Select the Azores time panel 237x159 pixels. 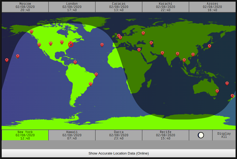[x=212, y=7]
